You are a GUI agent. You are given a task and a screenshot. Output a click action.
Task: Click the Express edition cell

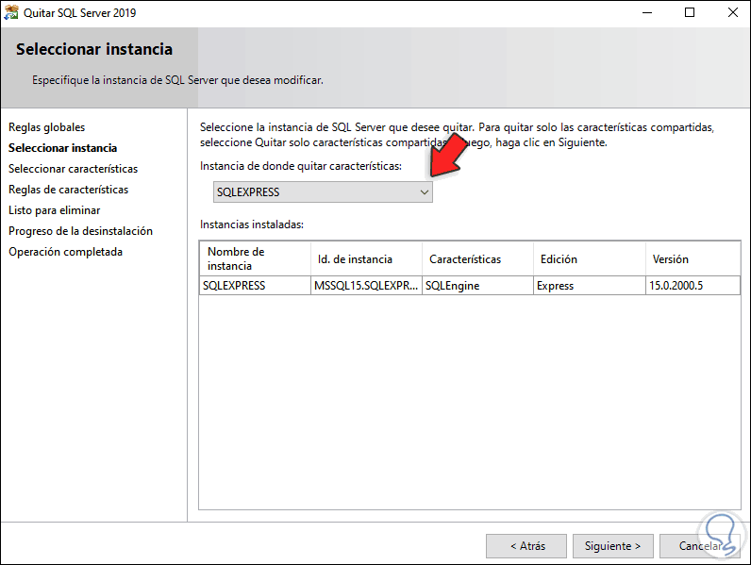click(x=589, y=286)
